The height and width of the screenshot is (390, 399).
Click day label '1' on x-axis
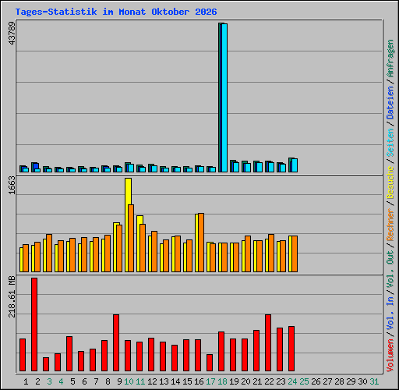pos(26,381)
